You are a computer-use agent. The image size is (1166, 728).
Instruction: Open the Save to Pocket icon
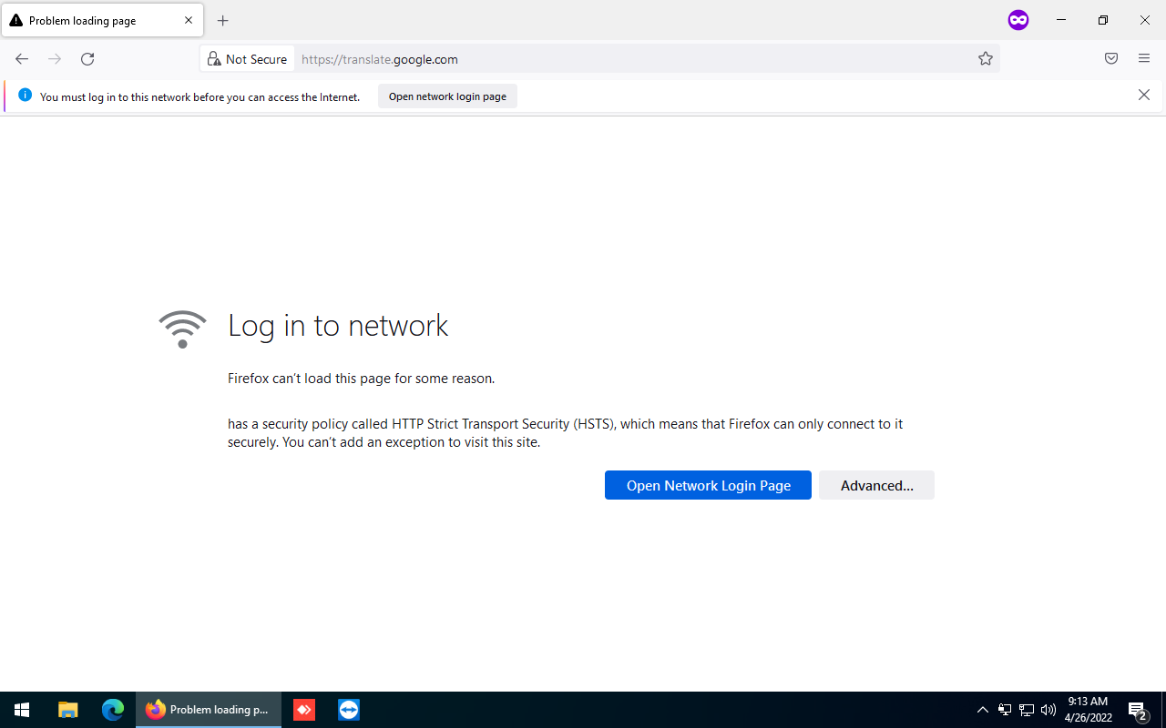[x=1111, y=59]
